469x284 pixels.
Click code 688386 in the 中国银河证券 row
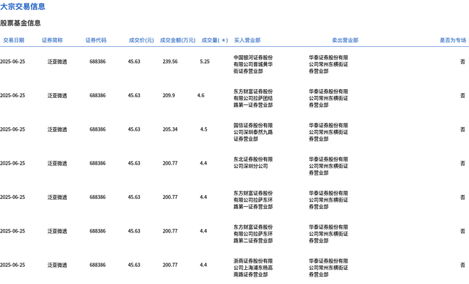pos(98,62)
